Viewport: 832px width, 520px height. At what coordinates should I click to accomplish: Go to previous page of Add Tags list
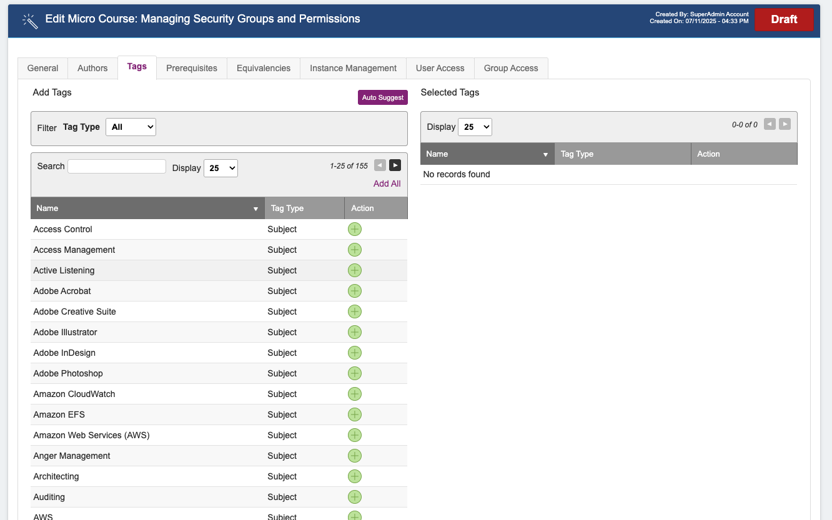pyautogui.click(x=380, y=165)
